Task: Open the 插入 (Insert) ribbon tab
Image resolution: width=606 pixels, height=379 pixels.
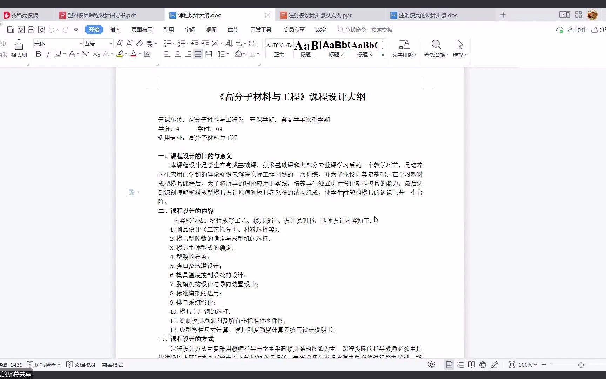Action: coord(115,29)
